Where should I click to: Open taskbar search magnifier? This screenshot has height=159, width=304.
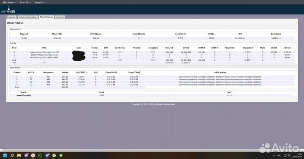point(12,156)
